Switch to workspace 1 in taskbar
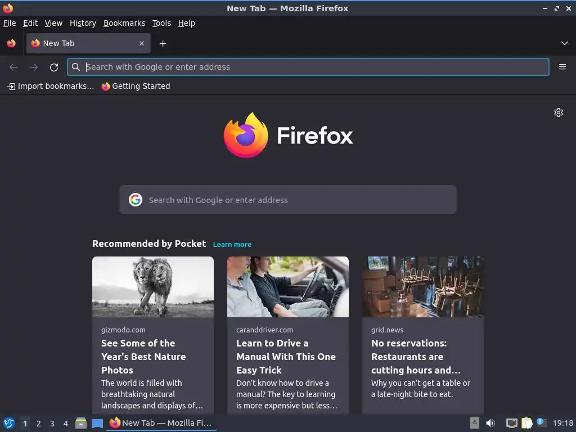576x432 pixels. [x=25, y=424]
